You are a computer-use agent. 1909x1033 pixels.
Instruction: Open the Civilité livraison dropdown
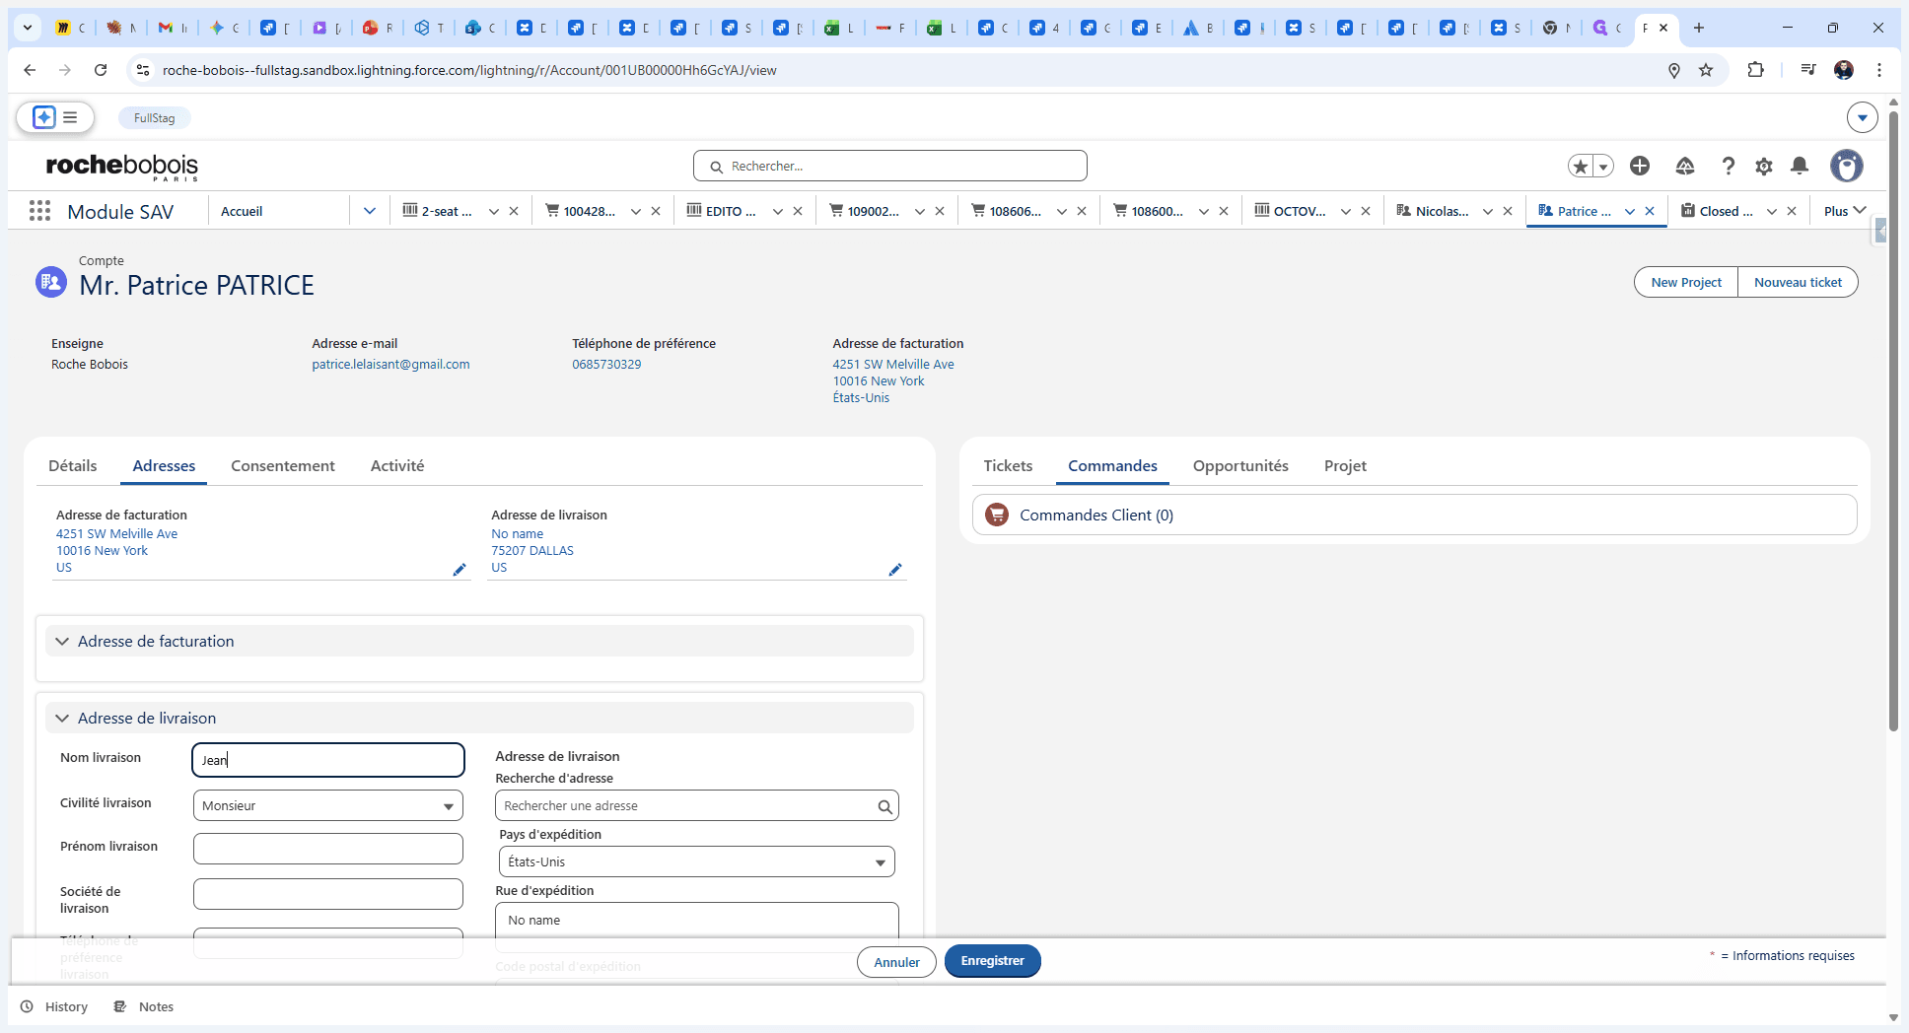click(328, 805)
